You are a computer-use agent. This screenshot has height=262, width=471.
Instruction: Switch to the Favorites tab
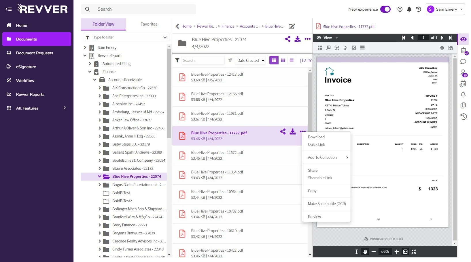coord(149,24)
